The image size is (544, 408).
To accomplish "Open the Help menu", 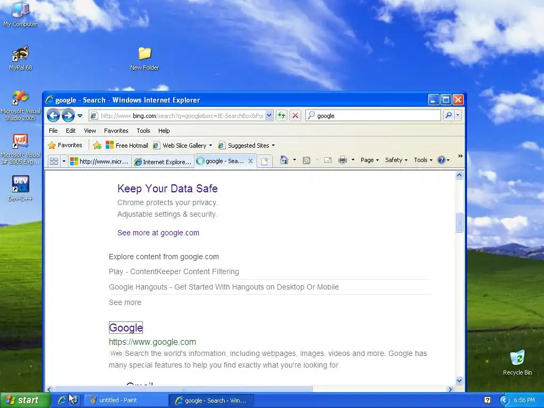I will point(164,131).
